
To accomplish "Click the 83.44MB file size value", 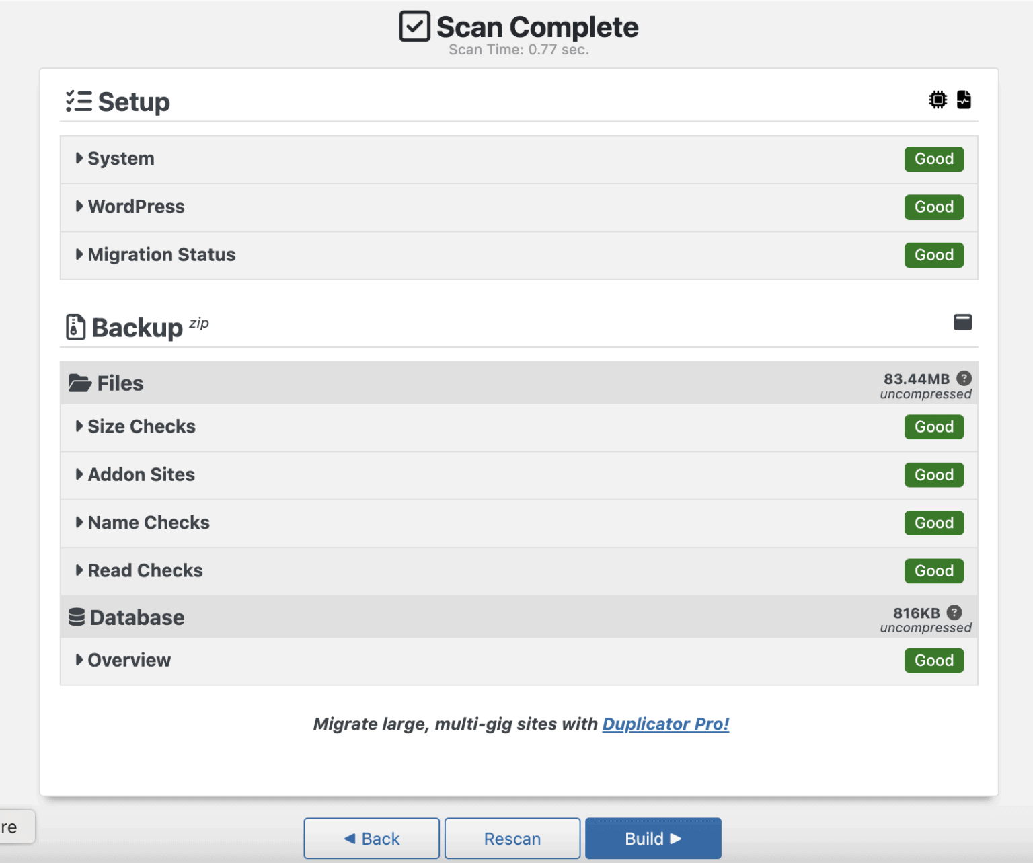I will (x=916, y=379).
